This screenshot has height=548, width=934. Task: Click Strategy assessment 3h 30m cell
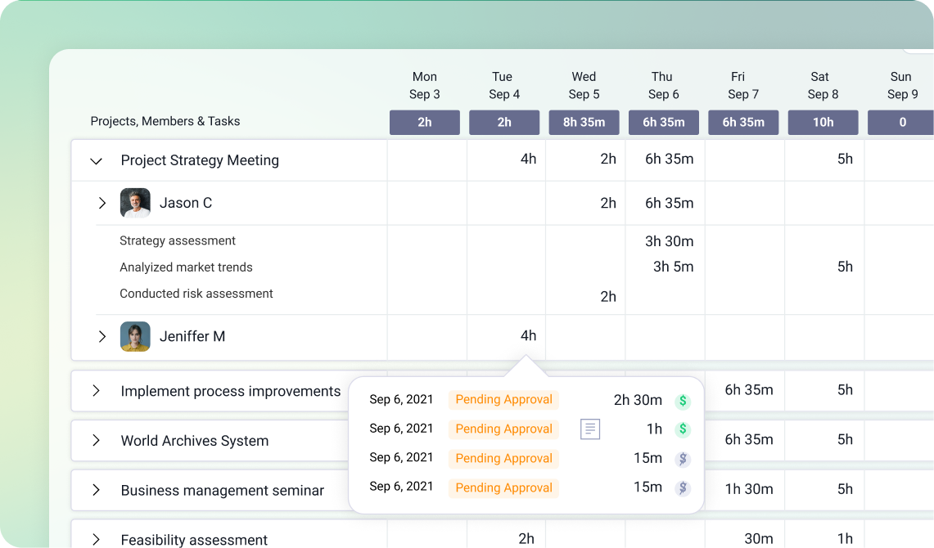point(669,241)
